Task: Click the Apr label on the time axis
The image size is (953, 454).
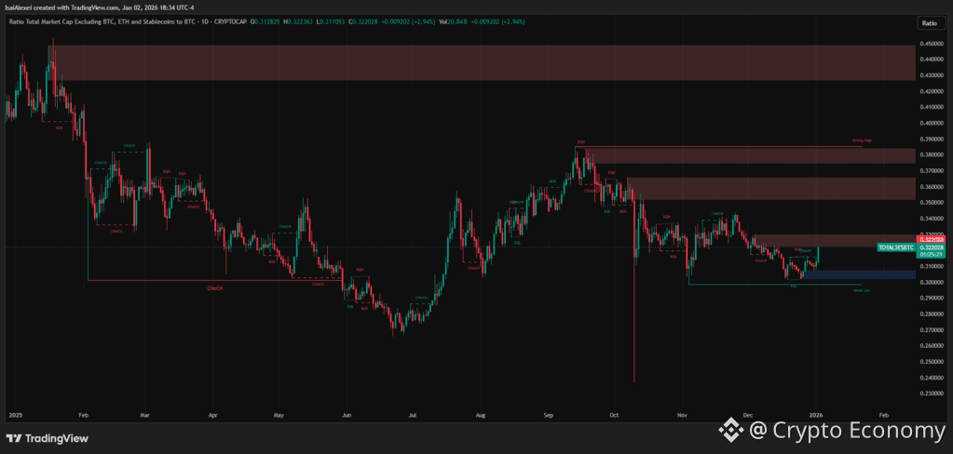Action: [212, 416]
